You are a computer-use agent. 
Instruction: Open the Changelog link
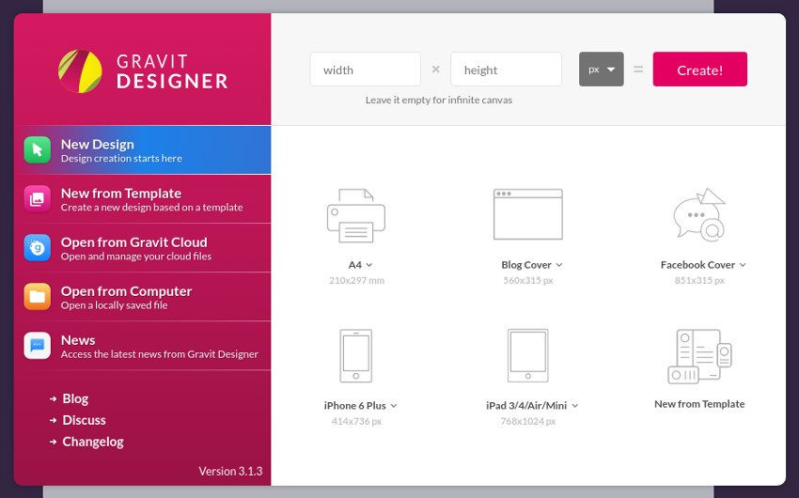click(93, 442)
